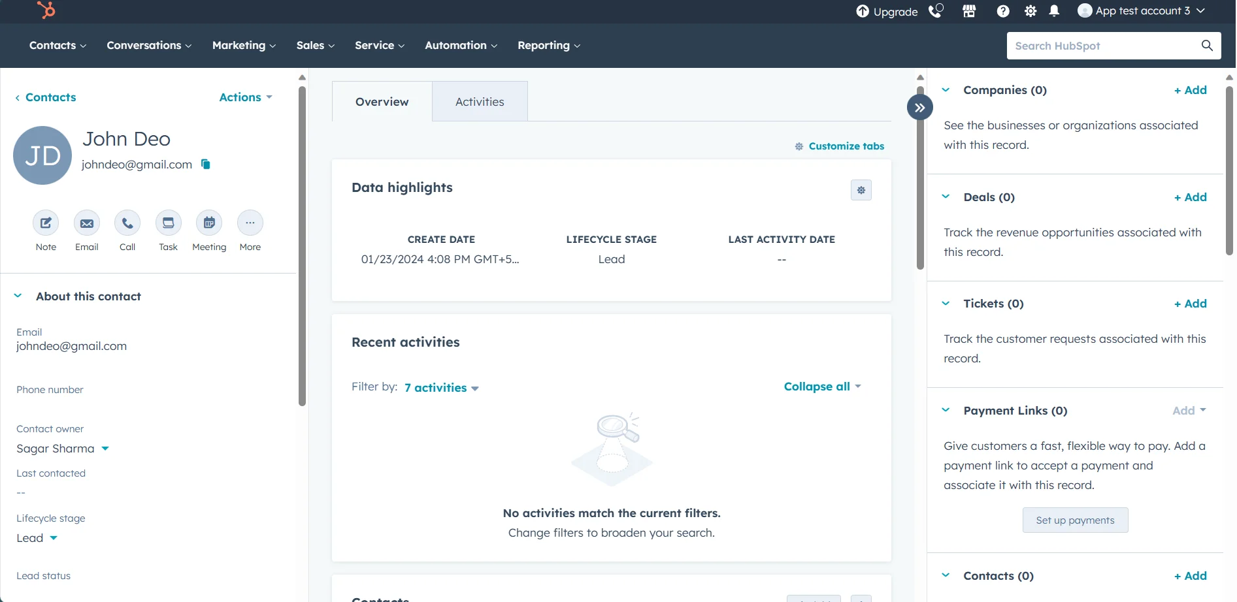
Task: Open the 7 activities filter dropdown
Action: 441,387
